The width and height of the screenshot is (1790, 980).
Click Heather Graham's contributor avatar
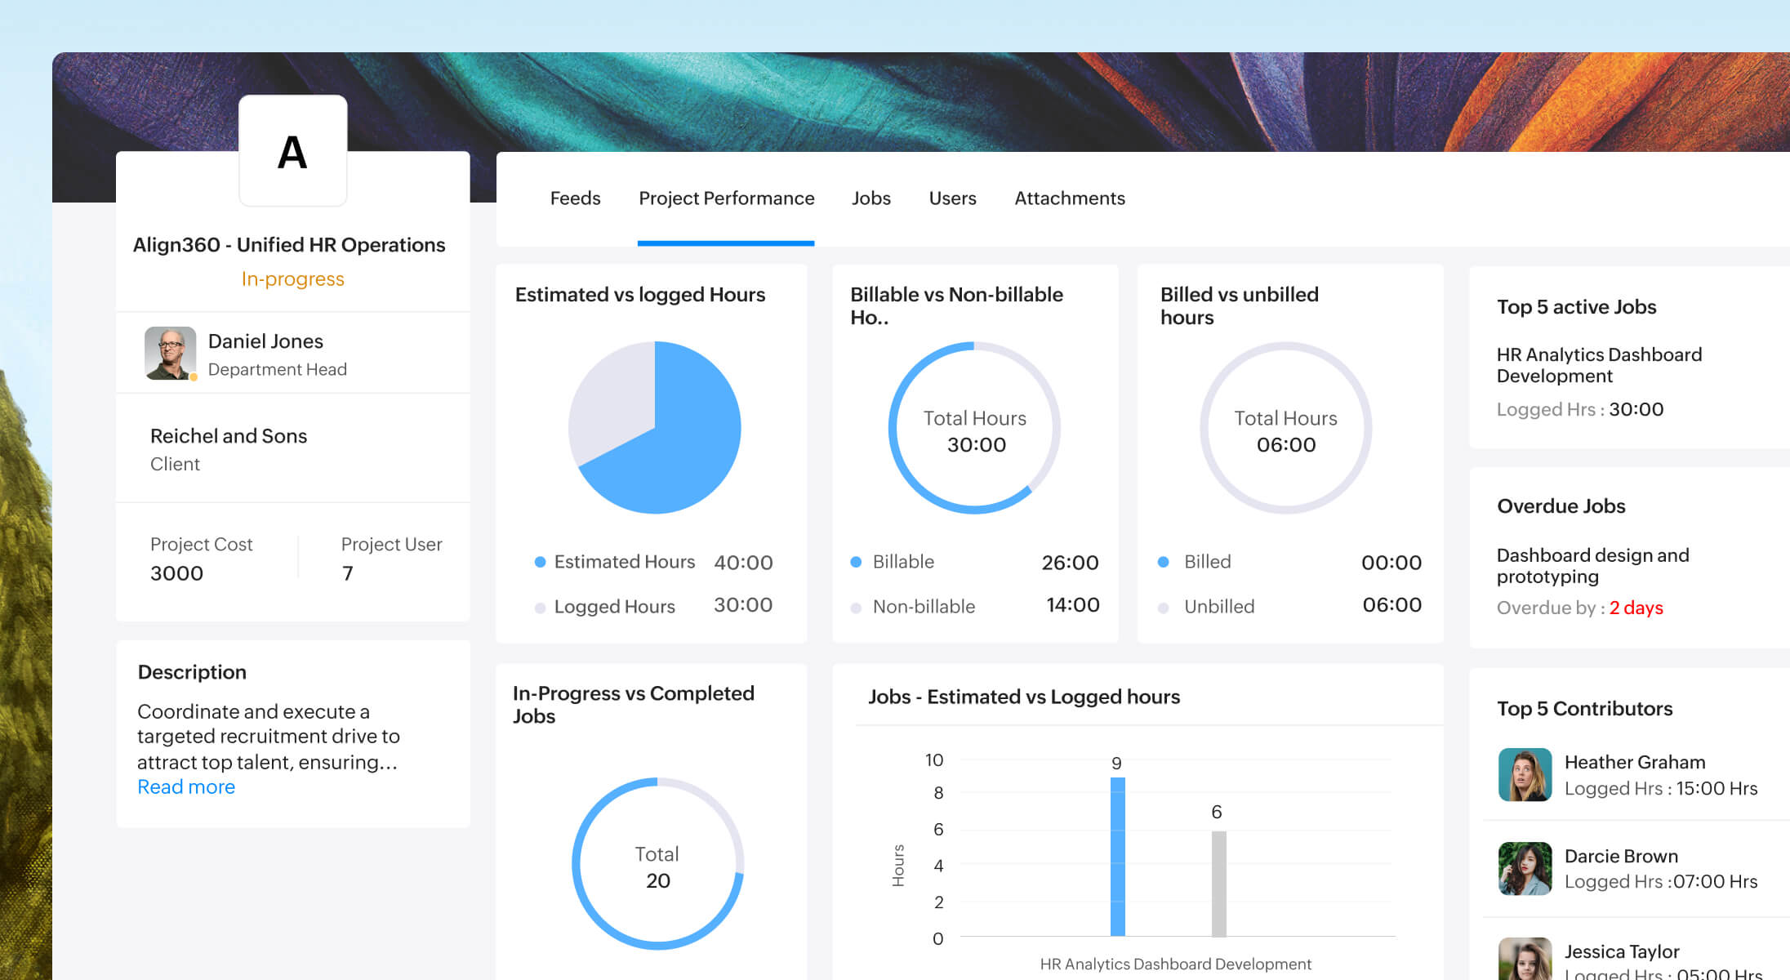pos(1525,774)
